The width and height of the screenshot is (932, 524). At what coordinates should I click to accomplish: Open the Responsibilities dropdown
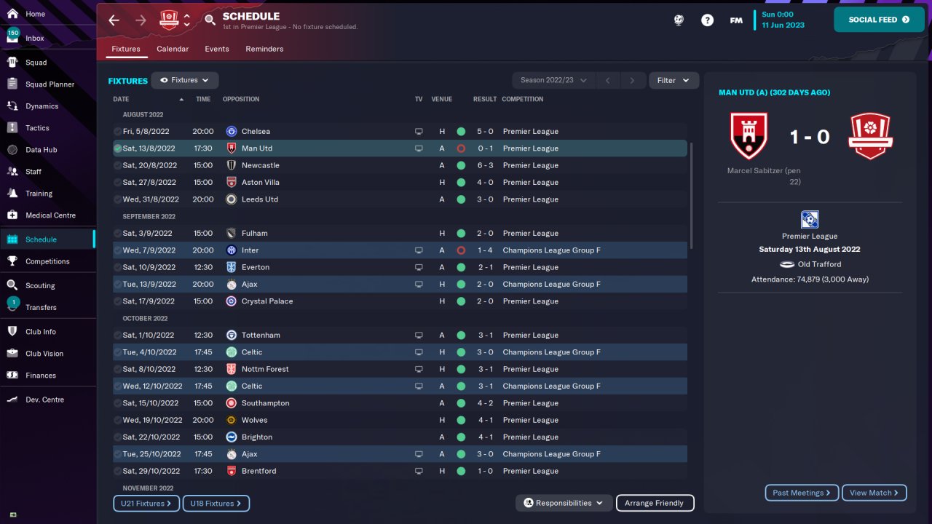[564, 503]
